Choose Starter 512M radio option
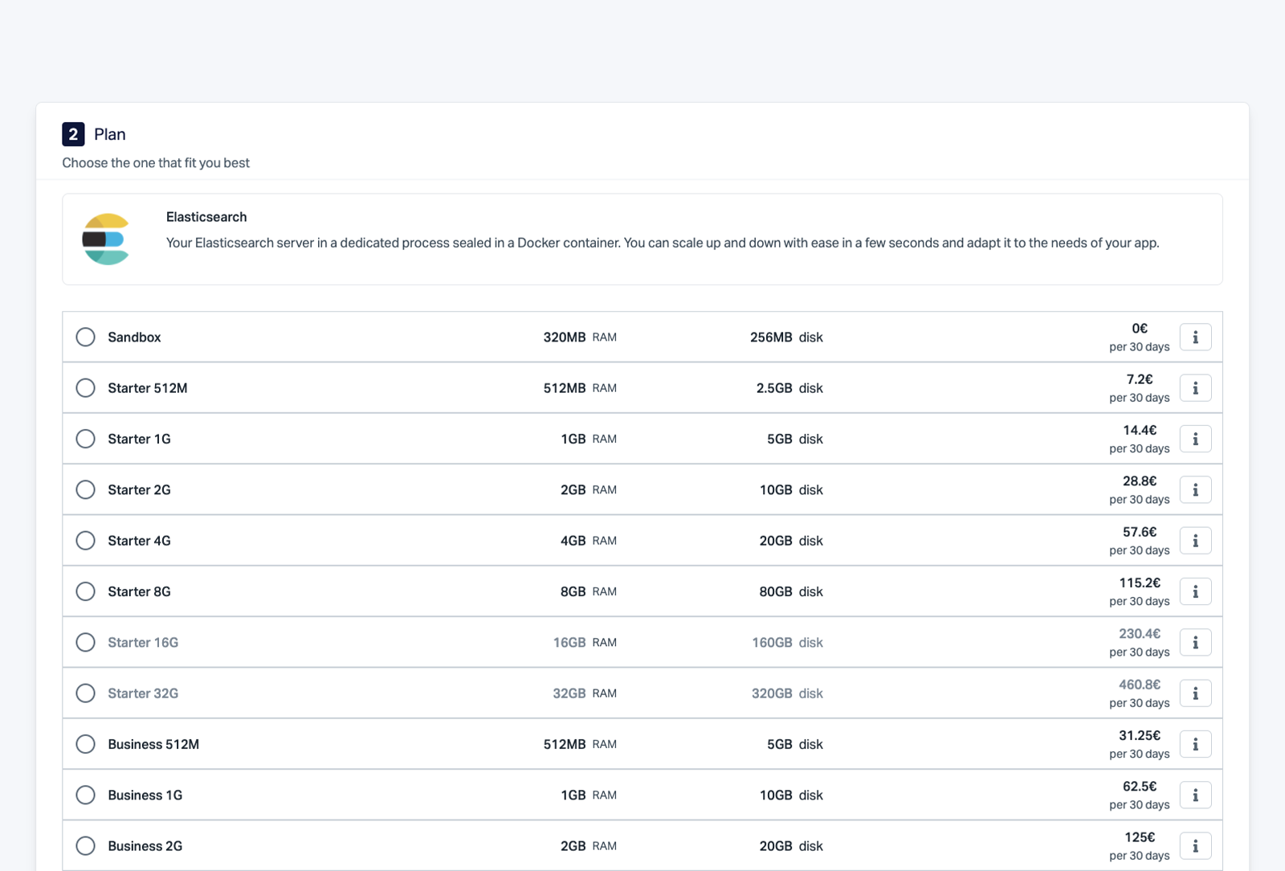 85,388
